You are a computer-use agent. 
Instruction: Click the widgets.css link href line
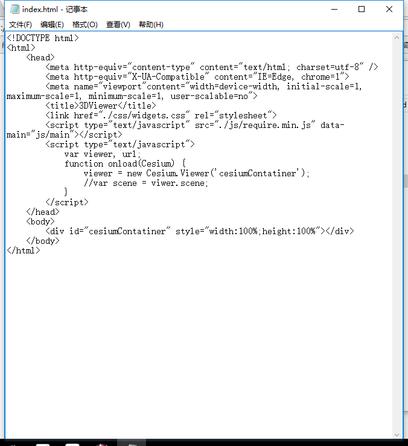coord(161,115)
